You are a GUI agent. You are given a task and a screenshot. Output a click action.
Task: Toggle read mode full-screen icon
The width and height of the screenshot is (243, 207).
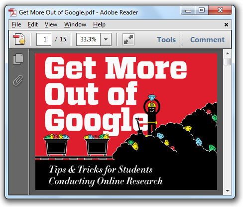pos(128,39)
